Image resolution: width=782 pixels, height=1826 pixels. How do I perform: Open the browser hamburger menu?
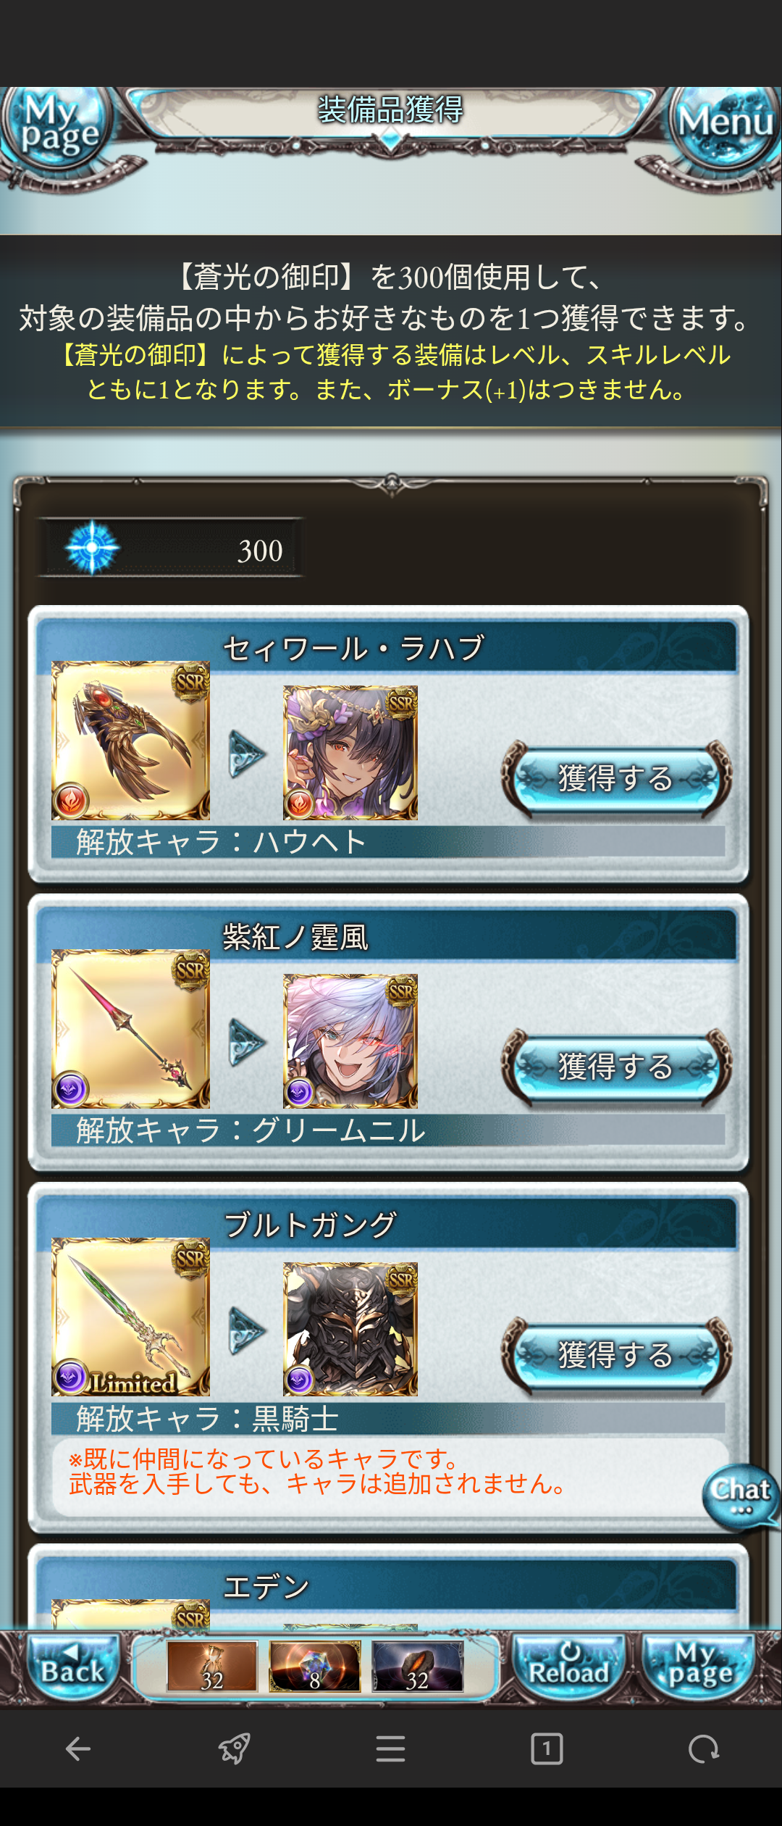pyautogui.click(x=391, y=1749)
